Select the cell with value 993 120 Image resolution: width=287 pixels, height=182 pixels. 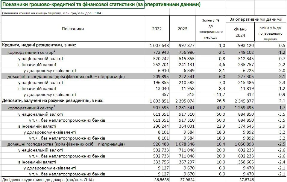click(x=245, y=45)
